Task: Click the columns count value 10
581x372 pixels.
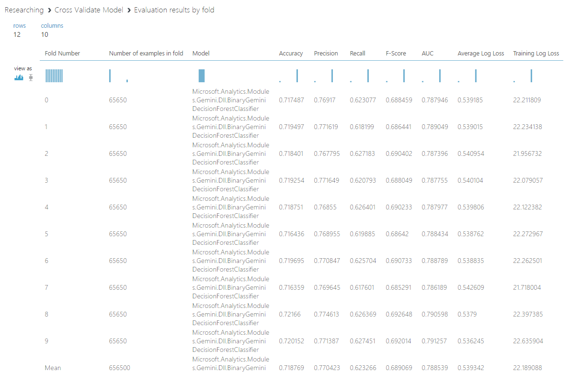Action: coord(45,34)
